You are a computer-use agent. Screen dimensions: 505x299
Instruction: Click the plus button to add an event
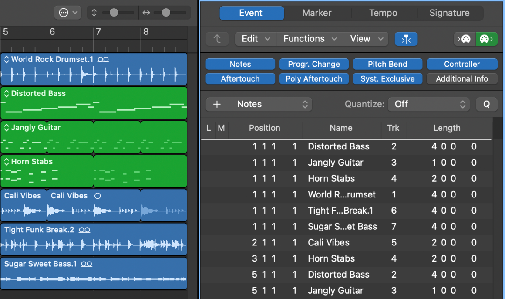click(217, 104)
